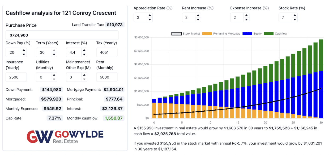Increase Expense Increase with up arrow
The width and height of the screenshot is (333, 155).
(246, 15)
